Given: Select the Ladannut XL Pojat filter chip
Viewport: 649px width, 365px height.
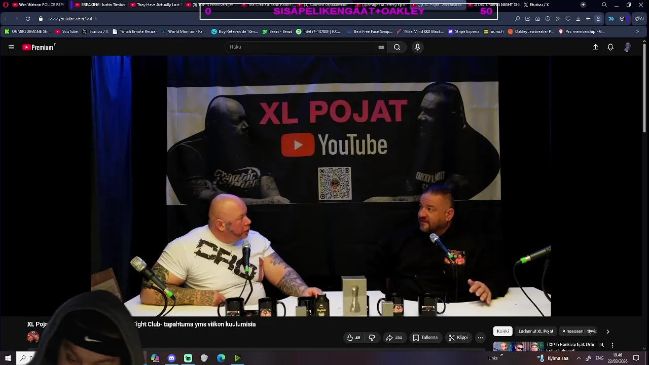Looking at the screenshot, I should tap(535, 332).
